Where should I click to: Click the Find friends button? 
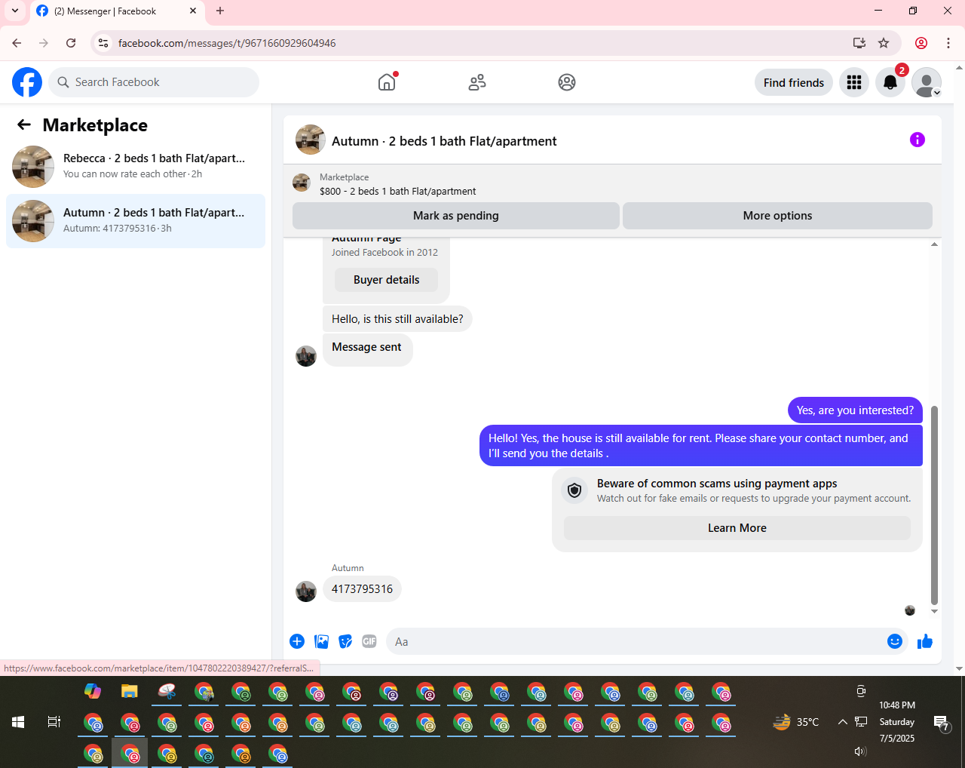coord(794,83)
